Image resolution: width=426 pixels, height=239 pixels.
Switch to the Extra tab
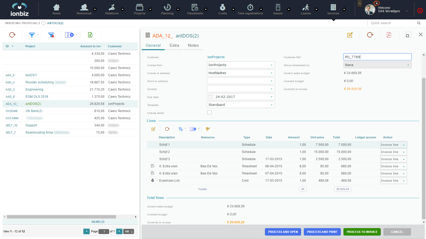[x=174, y=45]
